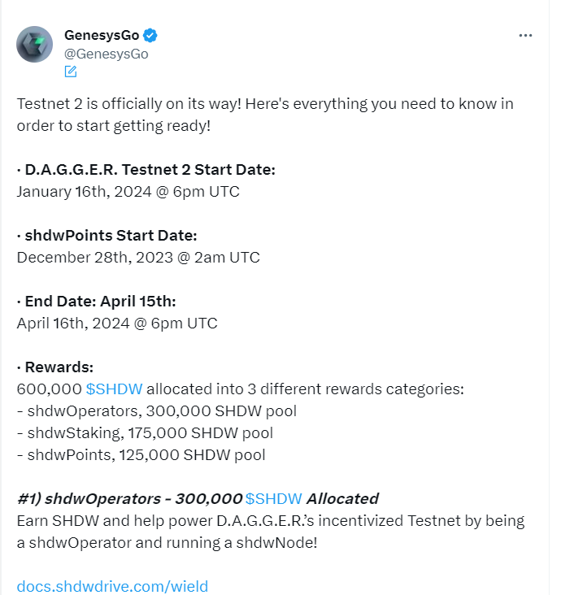
Task: Click the 'April 16th, 2024 @ 6pm UTC' line
Action: click(117, 324)
